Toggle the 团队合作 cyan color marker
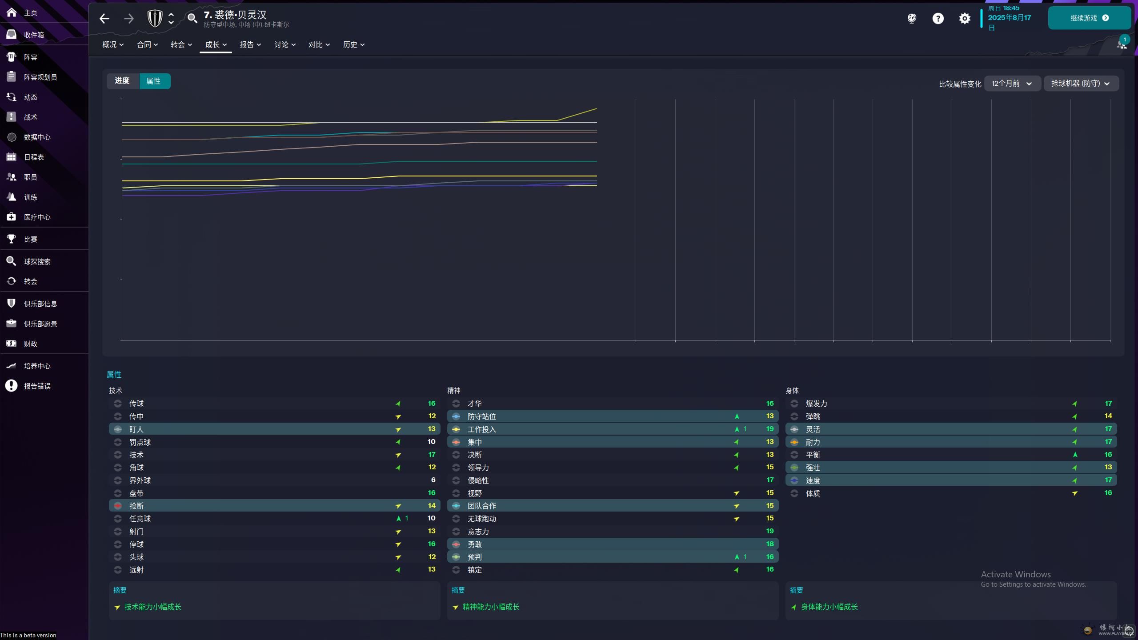The height and width of the screenshot is (640, 1138). 456,506
